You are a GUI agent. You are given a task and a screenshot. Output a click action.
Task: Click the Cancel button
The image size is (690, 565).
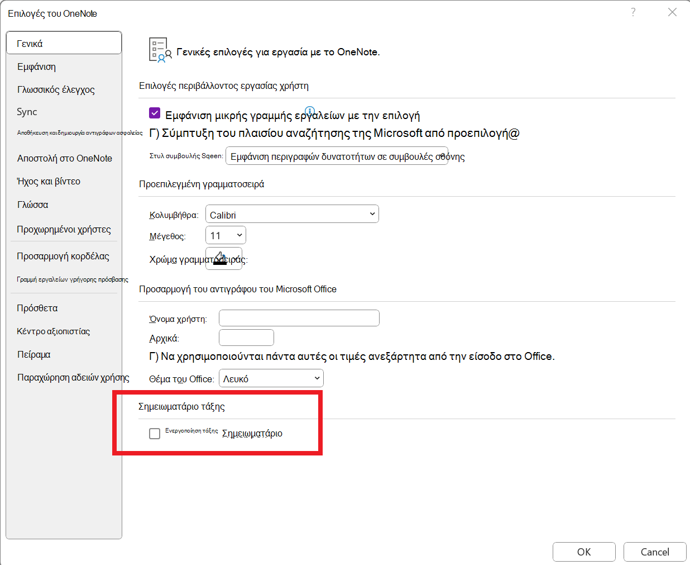tap(655, 552)
